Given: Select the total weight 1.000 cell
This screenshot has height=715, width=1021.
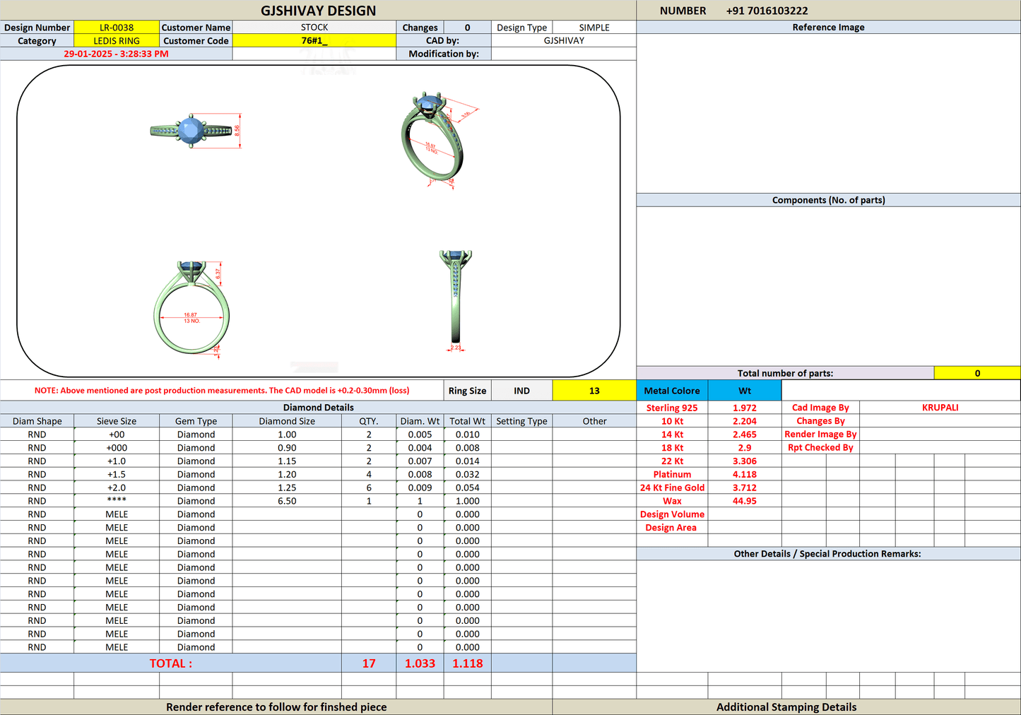Looking at the screenshot, I should [467, 501].
